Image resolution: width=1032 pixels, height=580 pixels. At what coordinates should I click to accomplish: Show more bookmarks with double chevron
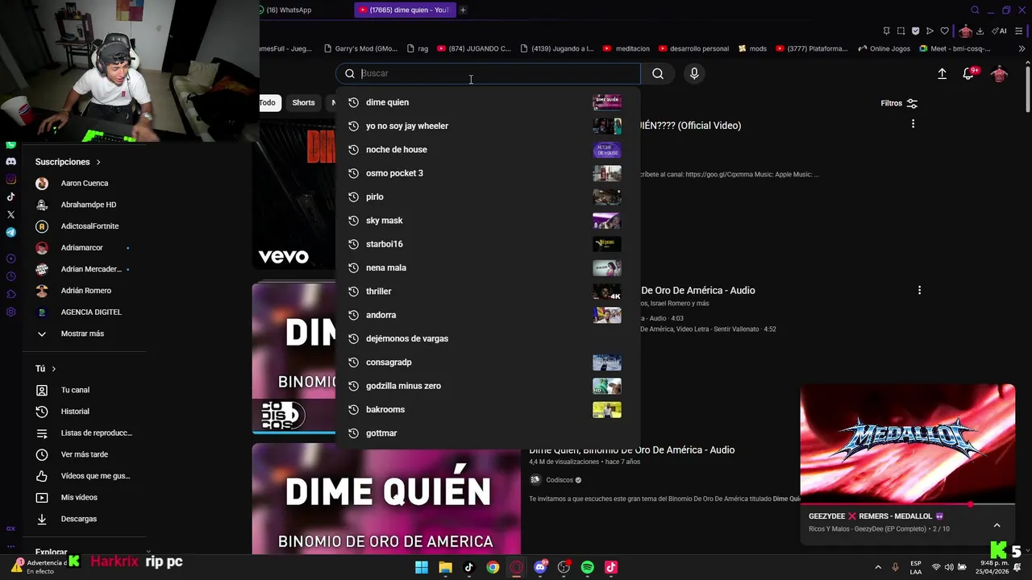tap(1022, 48)
